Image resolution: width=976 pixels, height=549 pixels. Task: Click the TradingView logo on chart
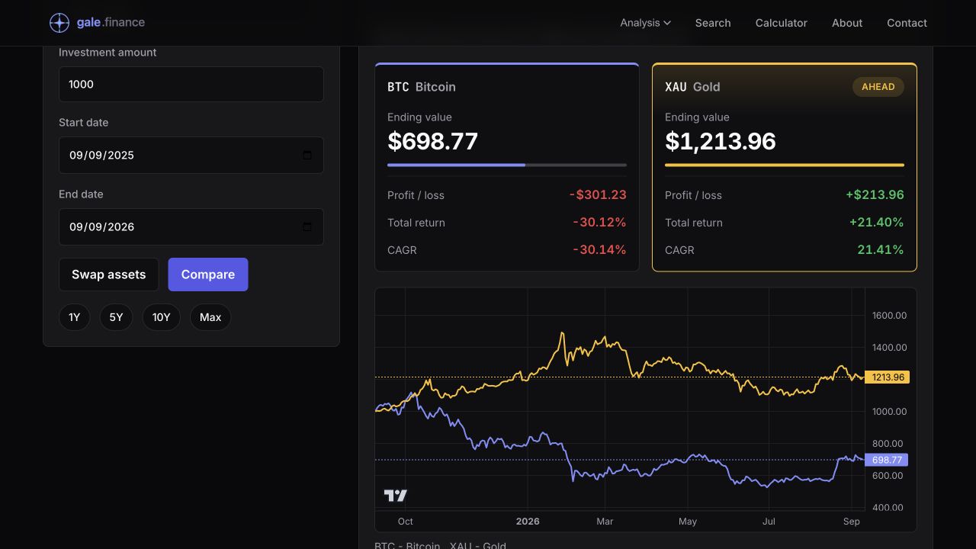(x=395, y=496)
